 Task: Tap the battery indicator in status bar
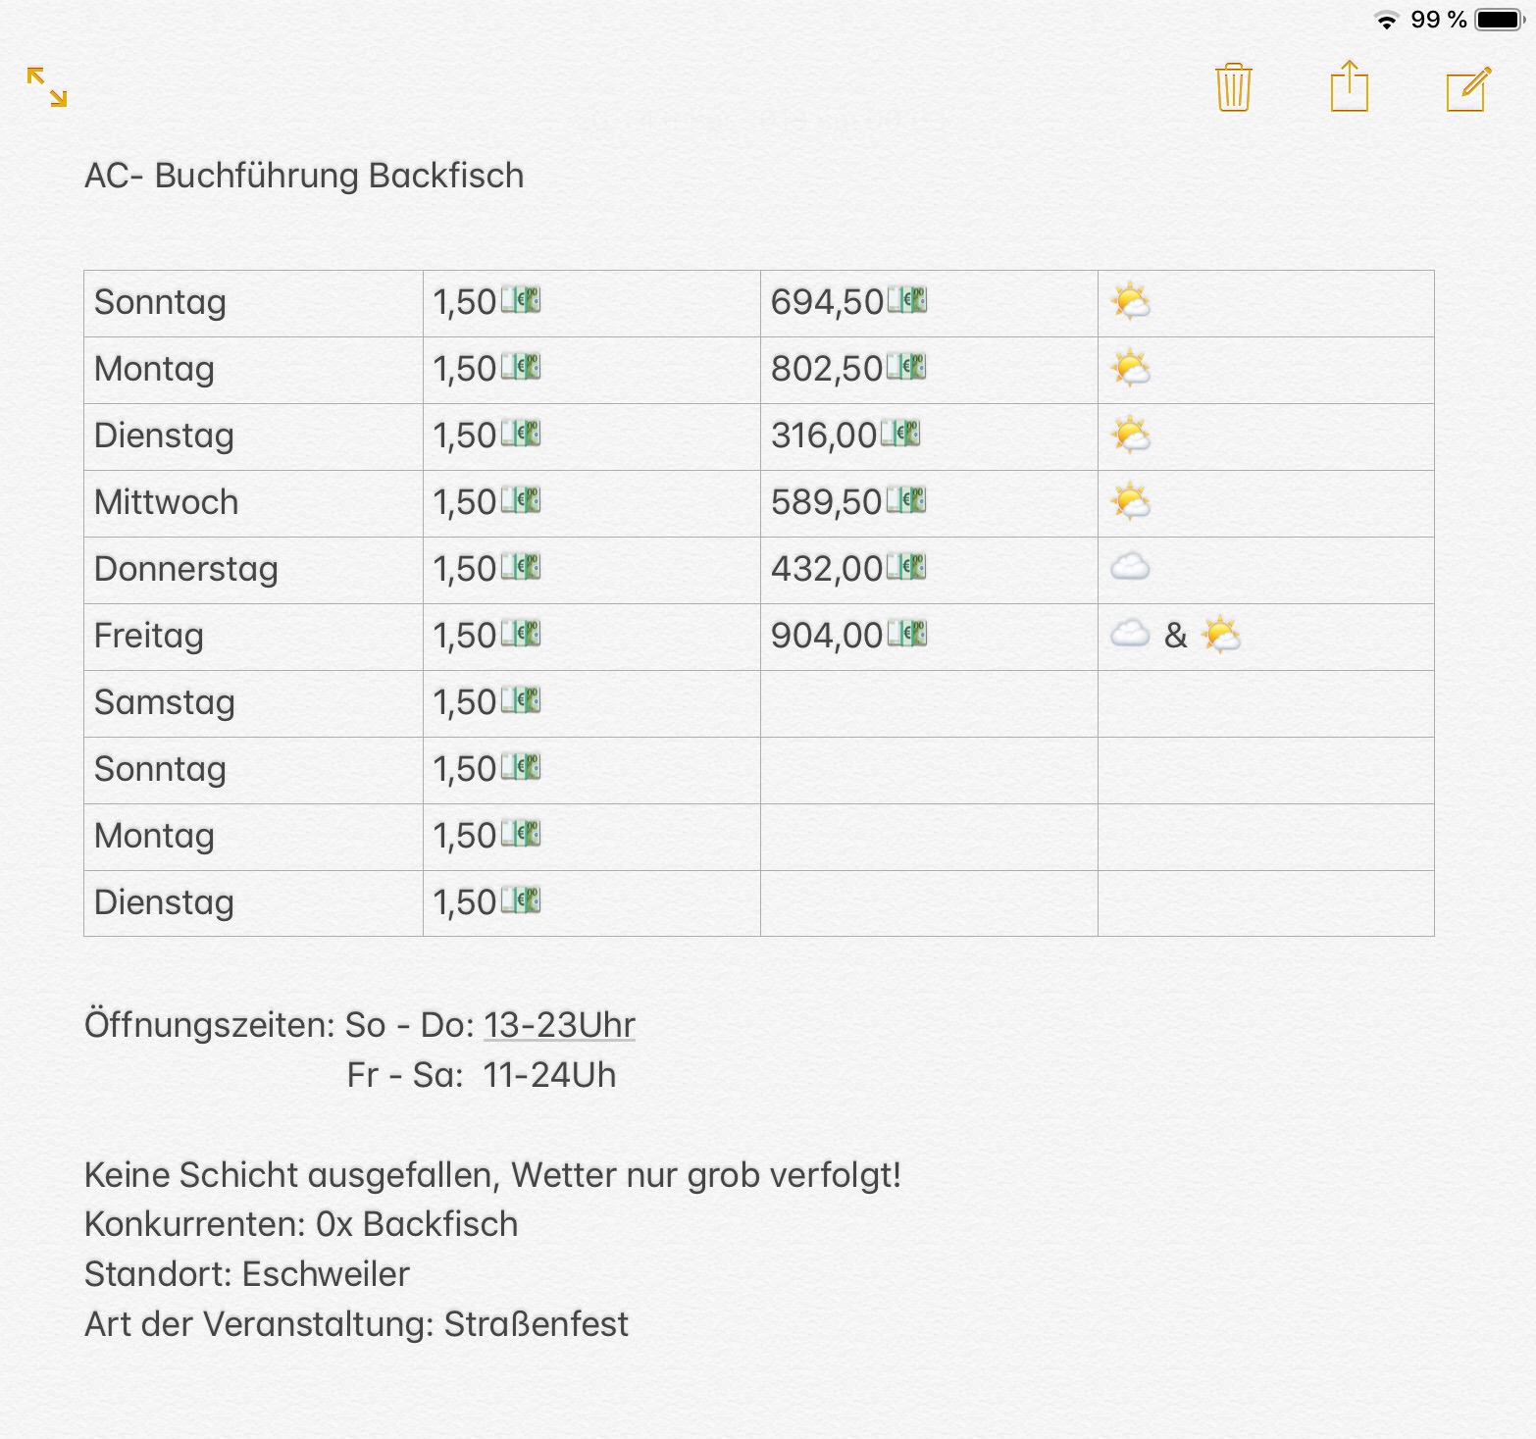(1500, 20)
